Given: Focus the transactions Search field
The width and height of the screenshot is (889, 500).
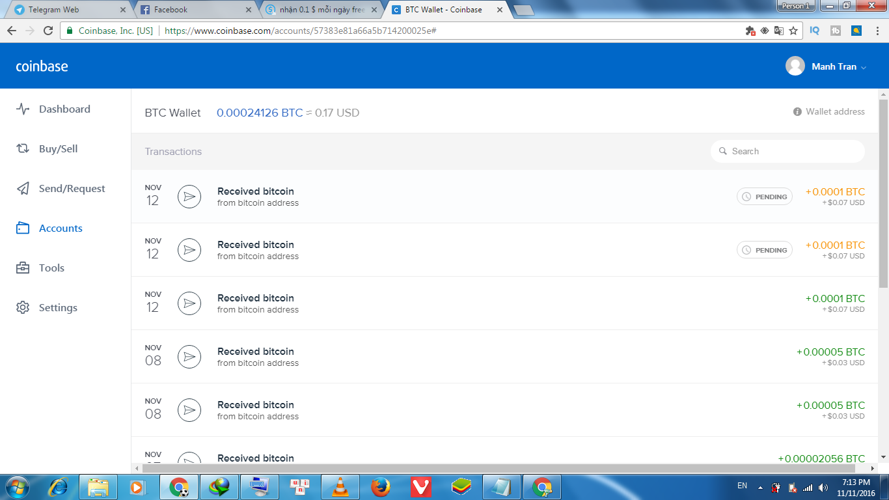Looking at the screenshot, I should [787, 151].
